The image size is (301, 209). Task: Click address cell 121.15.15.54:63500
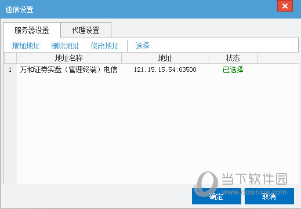165,69
